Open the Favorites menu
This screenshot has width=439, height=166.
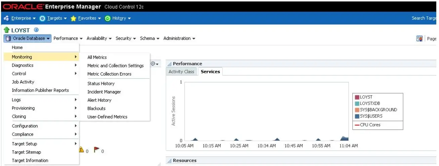tap(89, 18)
